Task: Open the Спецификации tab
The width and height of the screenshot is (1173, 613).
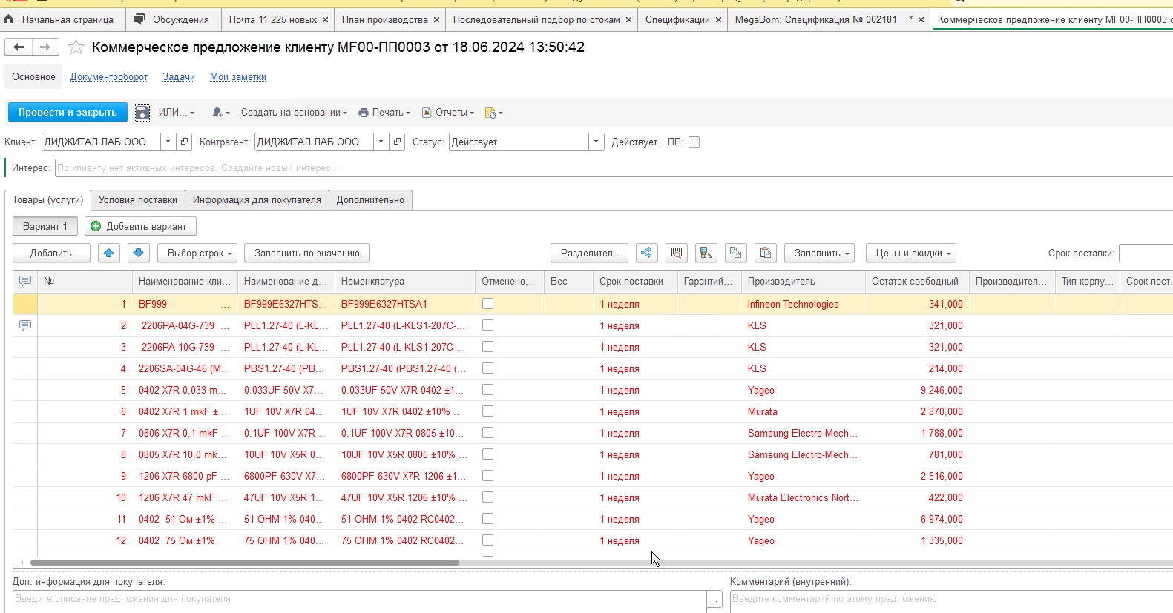Action: 677,20
